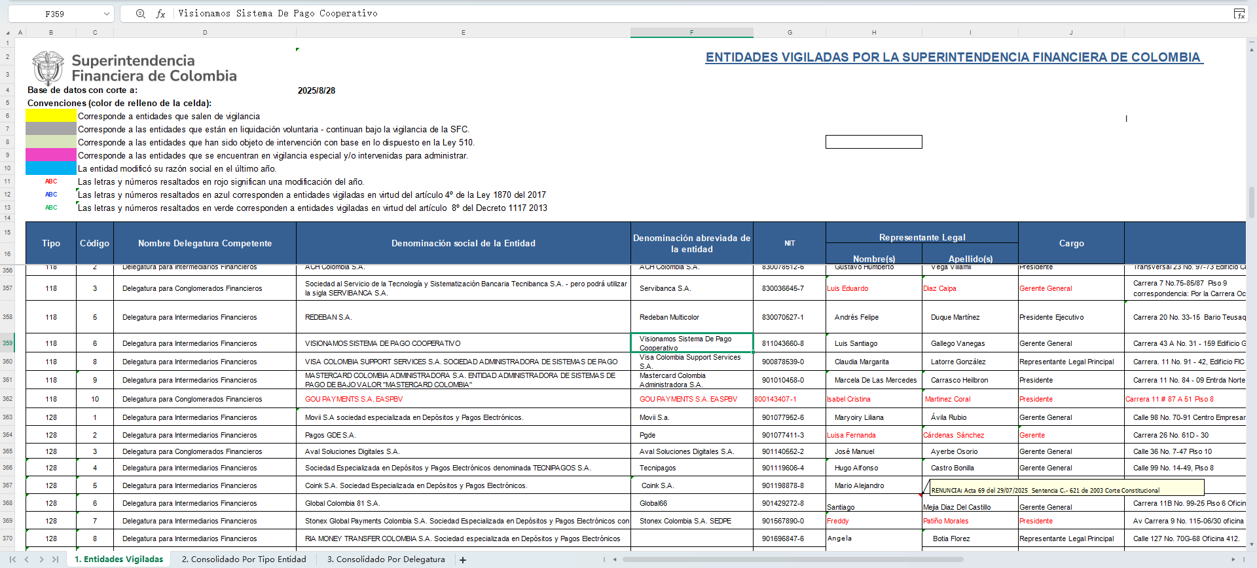Click the zoom magnifier icon in formula bar

click(140, 14)
